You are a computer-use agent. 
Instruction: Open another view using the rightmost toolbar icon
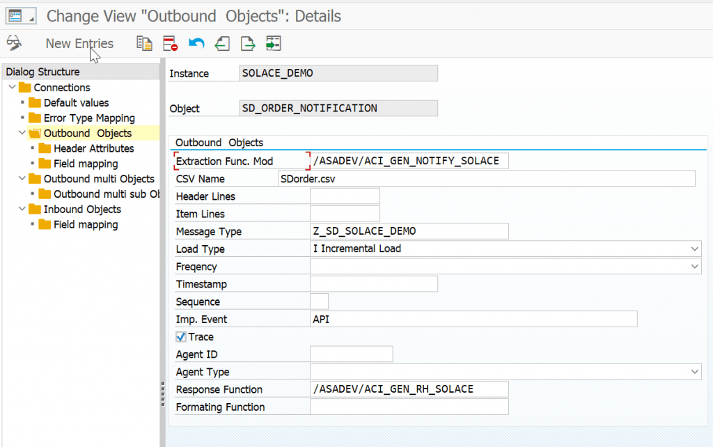pyautogui.click(x=273, y=43)
